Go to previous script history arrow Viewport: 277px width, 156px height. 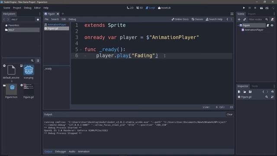pos(227,19)
